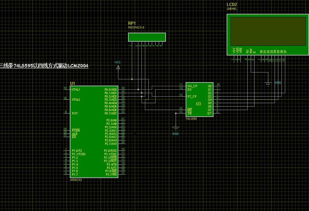Click the Q0 output pin on U3
The width and height of the screenshot is (309, 211).
pos(209,86)
